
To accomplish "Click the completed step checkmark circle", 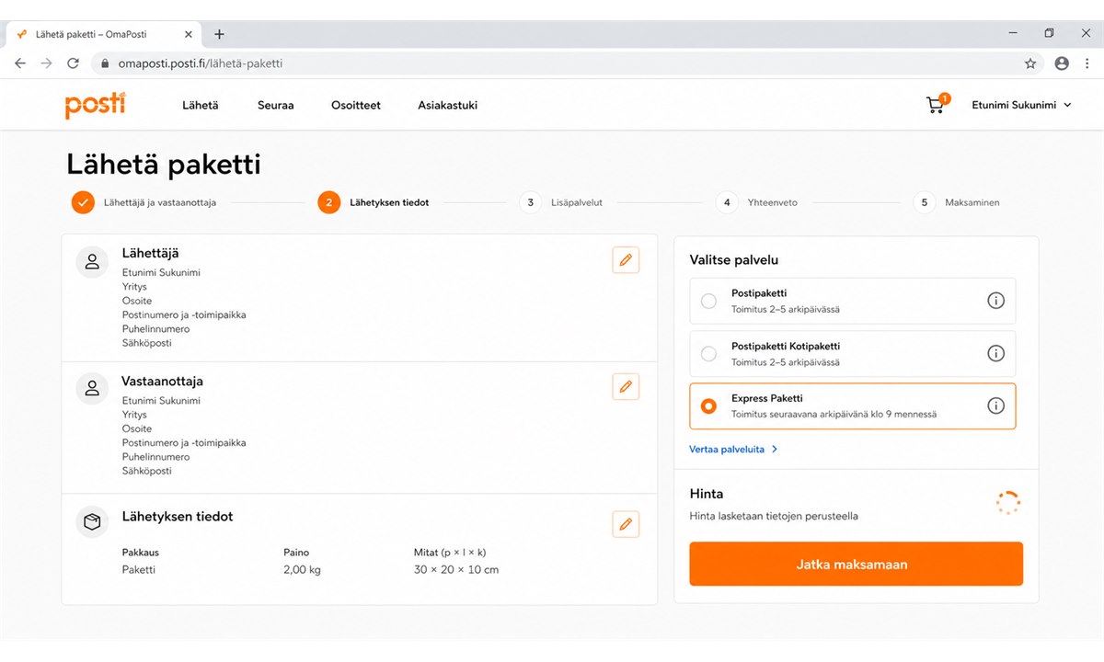I will click(x=83, y=202).
